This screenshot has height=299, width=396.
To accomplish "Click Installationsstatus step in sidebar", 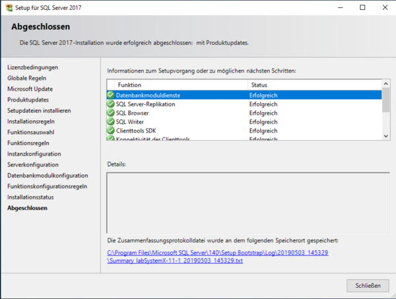I will point(30,197).
